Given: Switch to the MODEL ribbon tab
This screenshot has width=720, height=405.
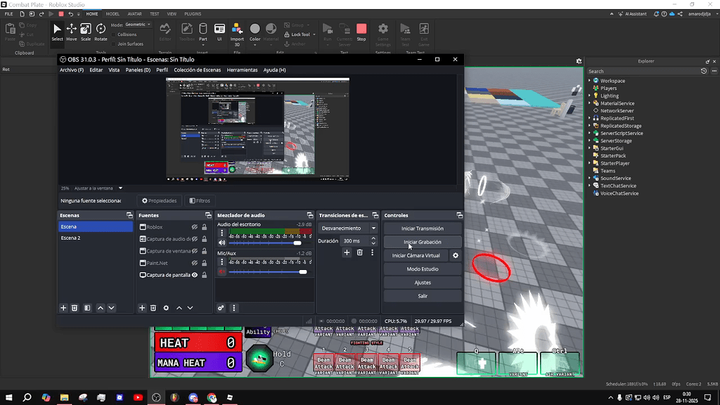Looking at the screenshot, I should pyautogui.click(x=112, y=13).
